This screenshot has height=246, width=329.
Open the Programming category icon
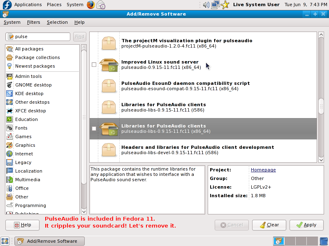(x=9, y=205)
